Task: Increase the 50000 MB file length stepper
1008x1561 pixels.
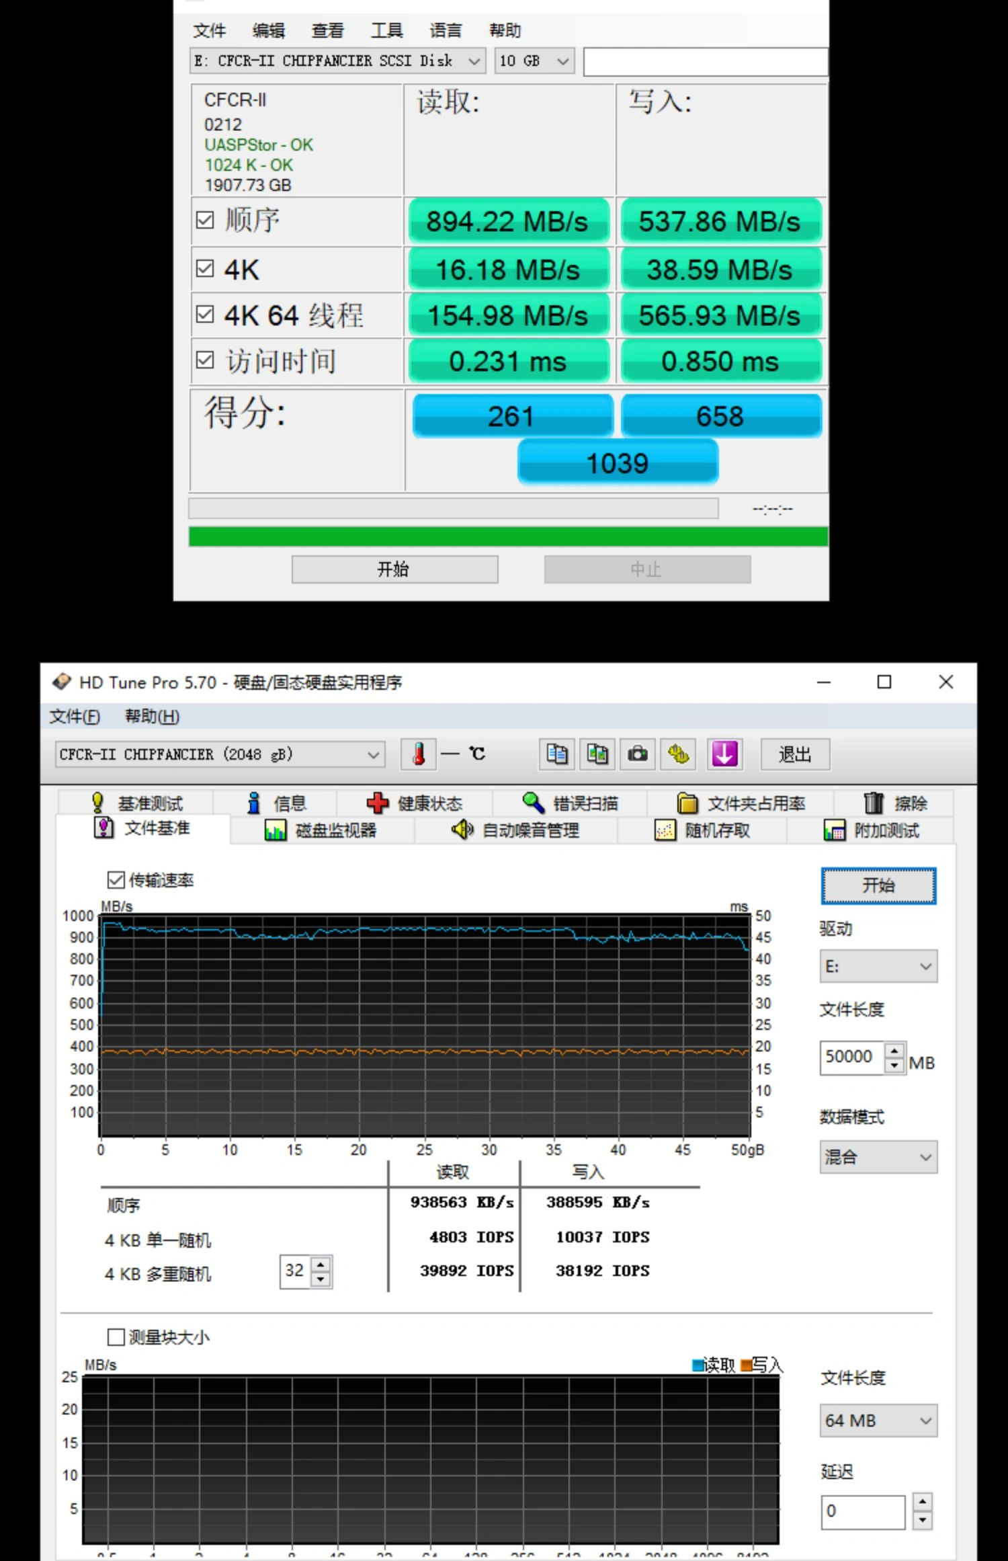Action: (x=894, y=1050)
